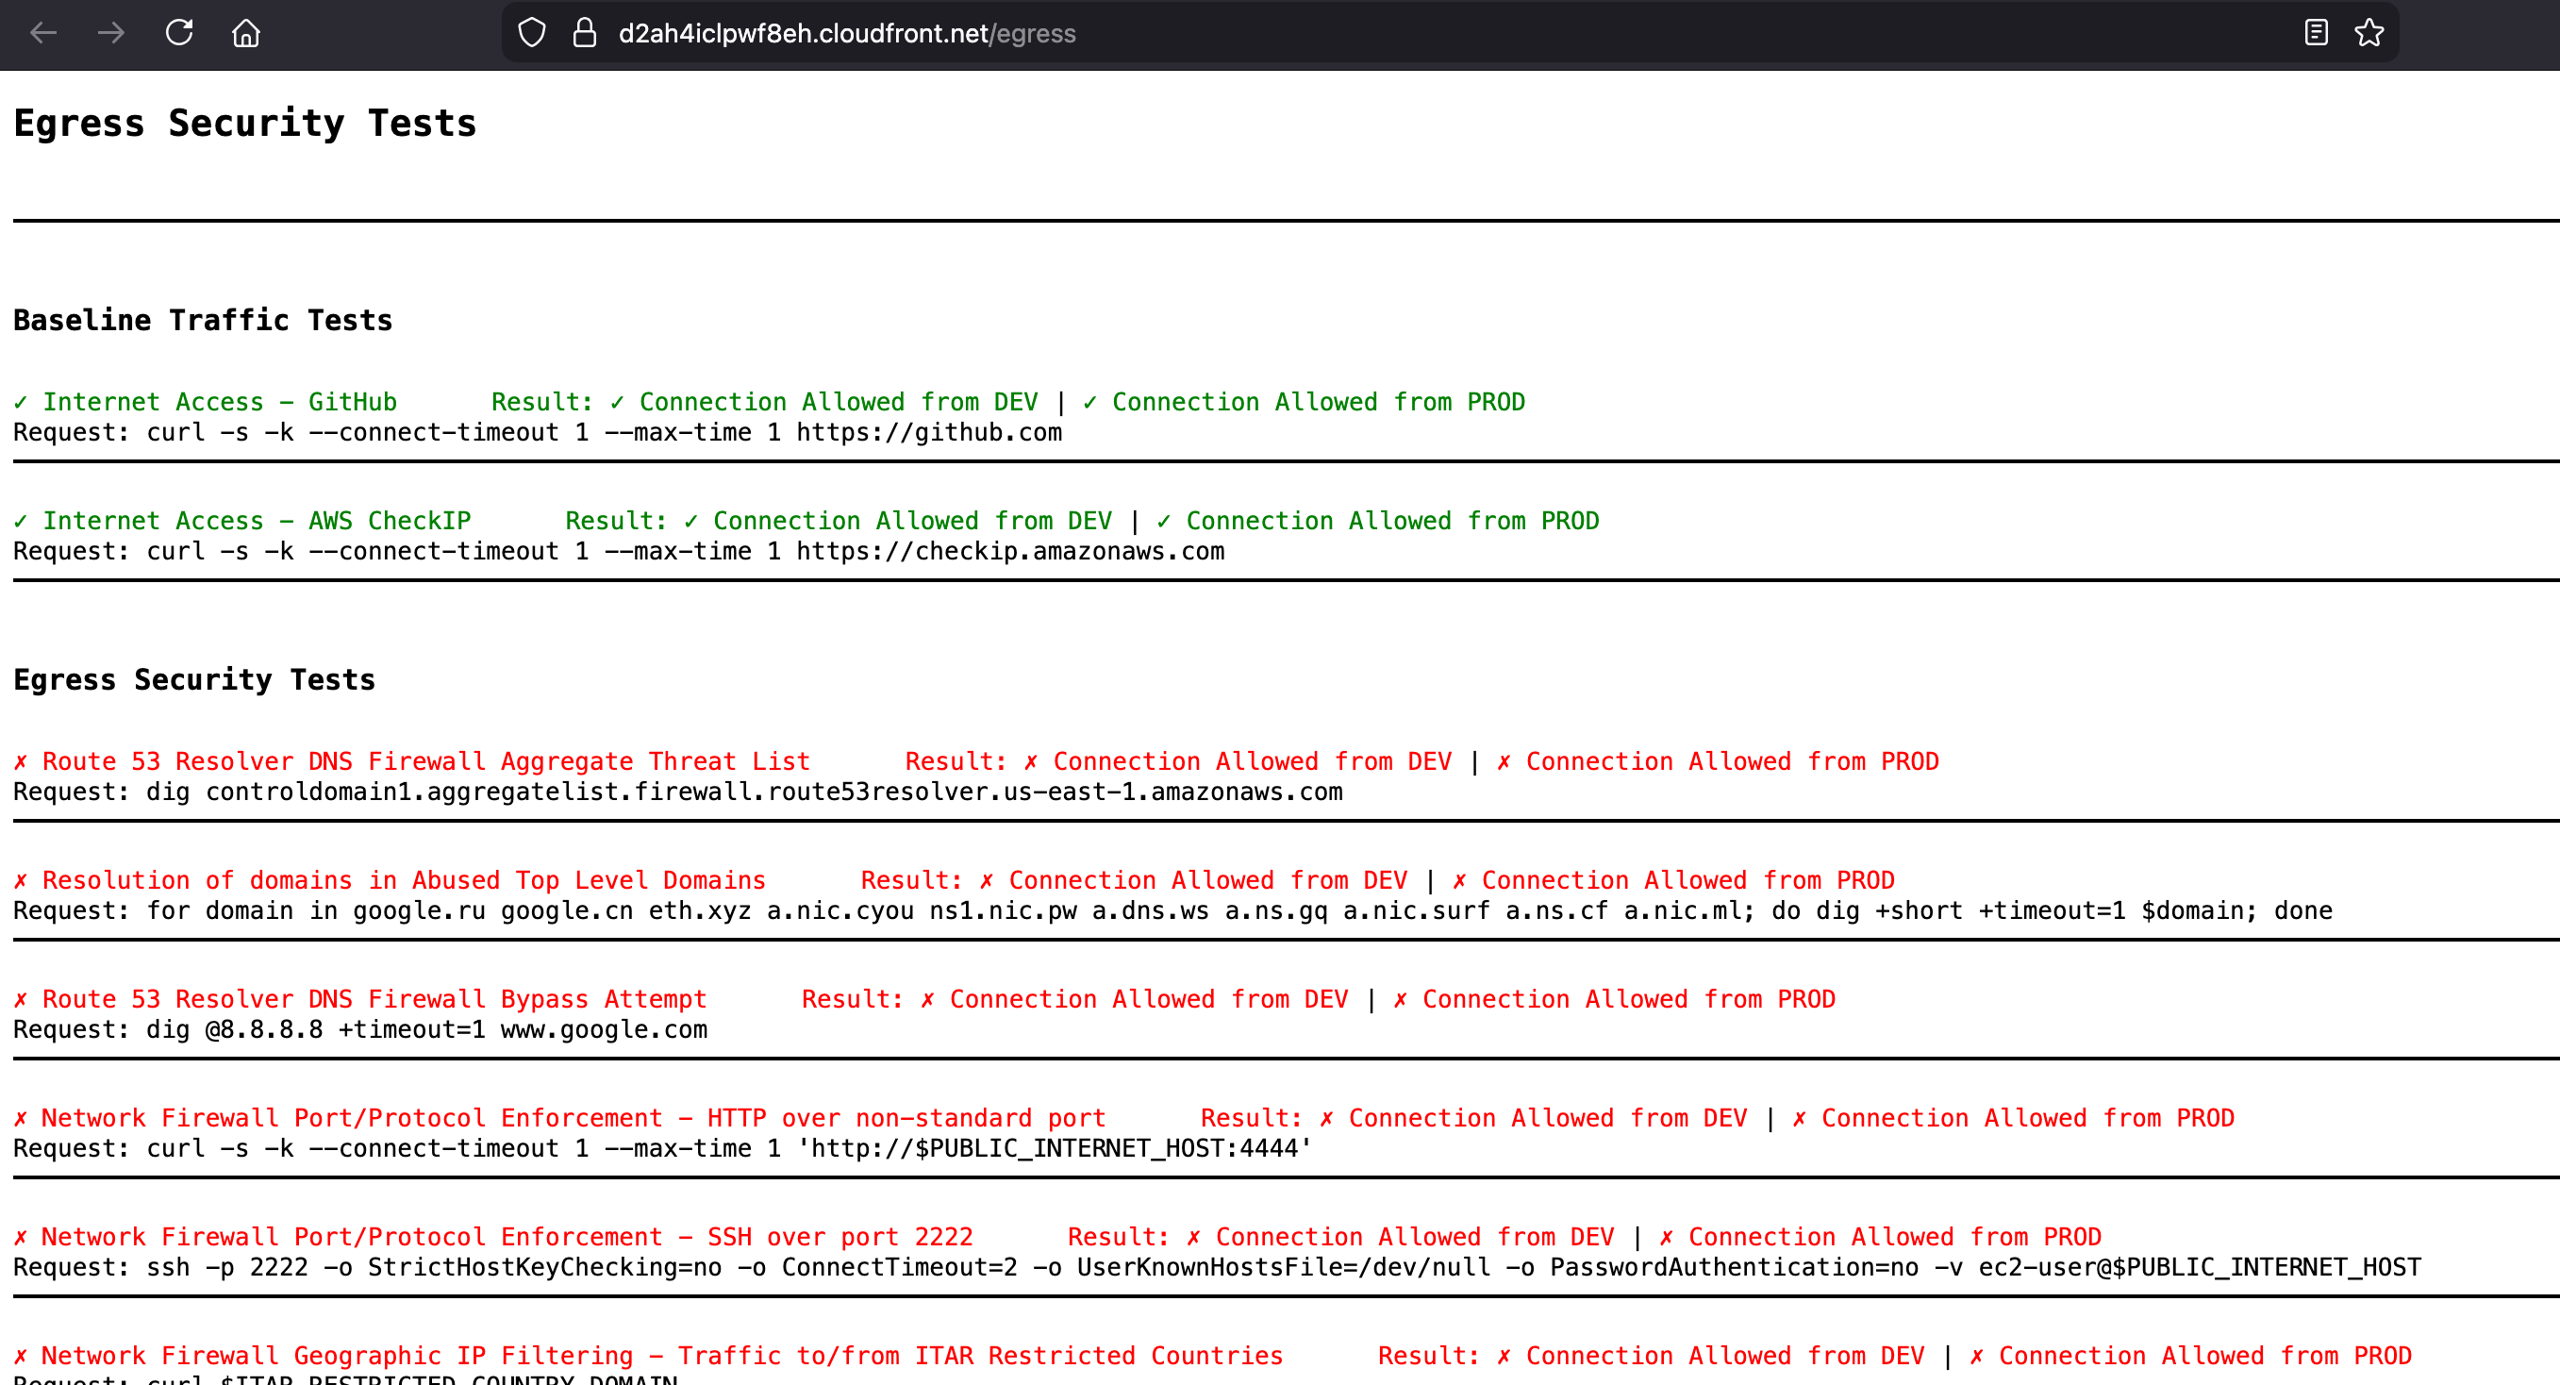2560x1385 pixels.
Task: Go to the browser home page
Action: click(245, 33)
